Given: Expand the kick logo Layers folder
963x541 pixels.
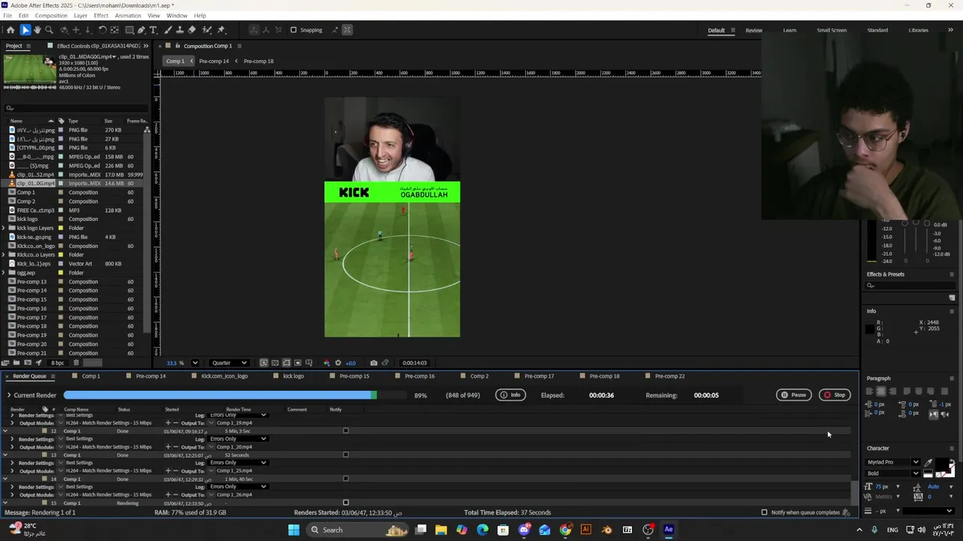Looking at the screenshot, I should click(x=4, y=228).
